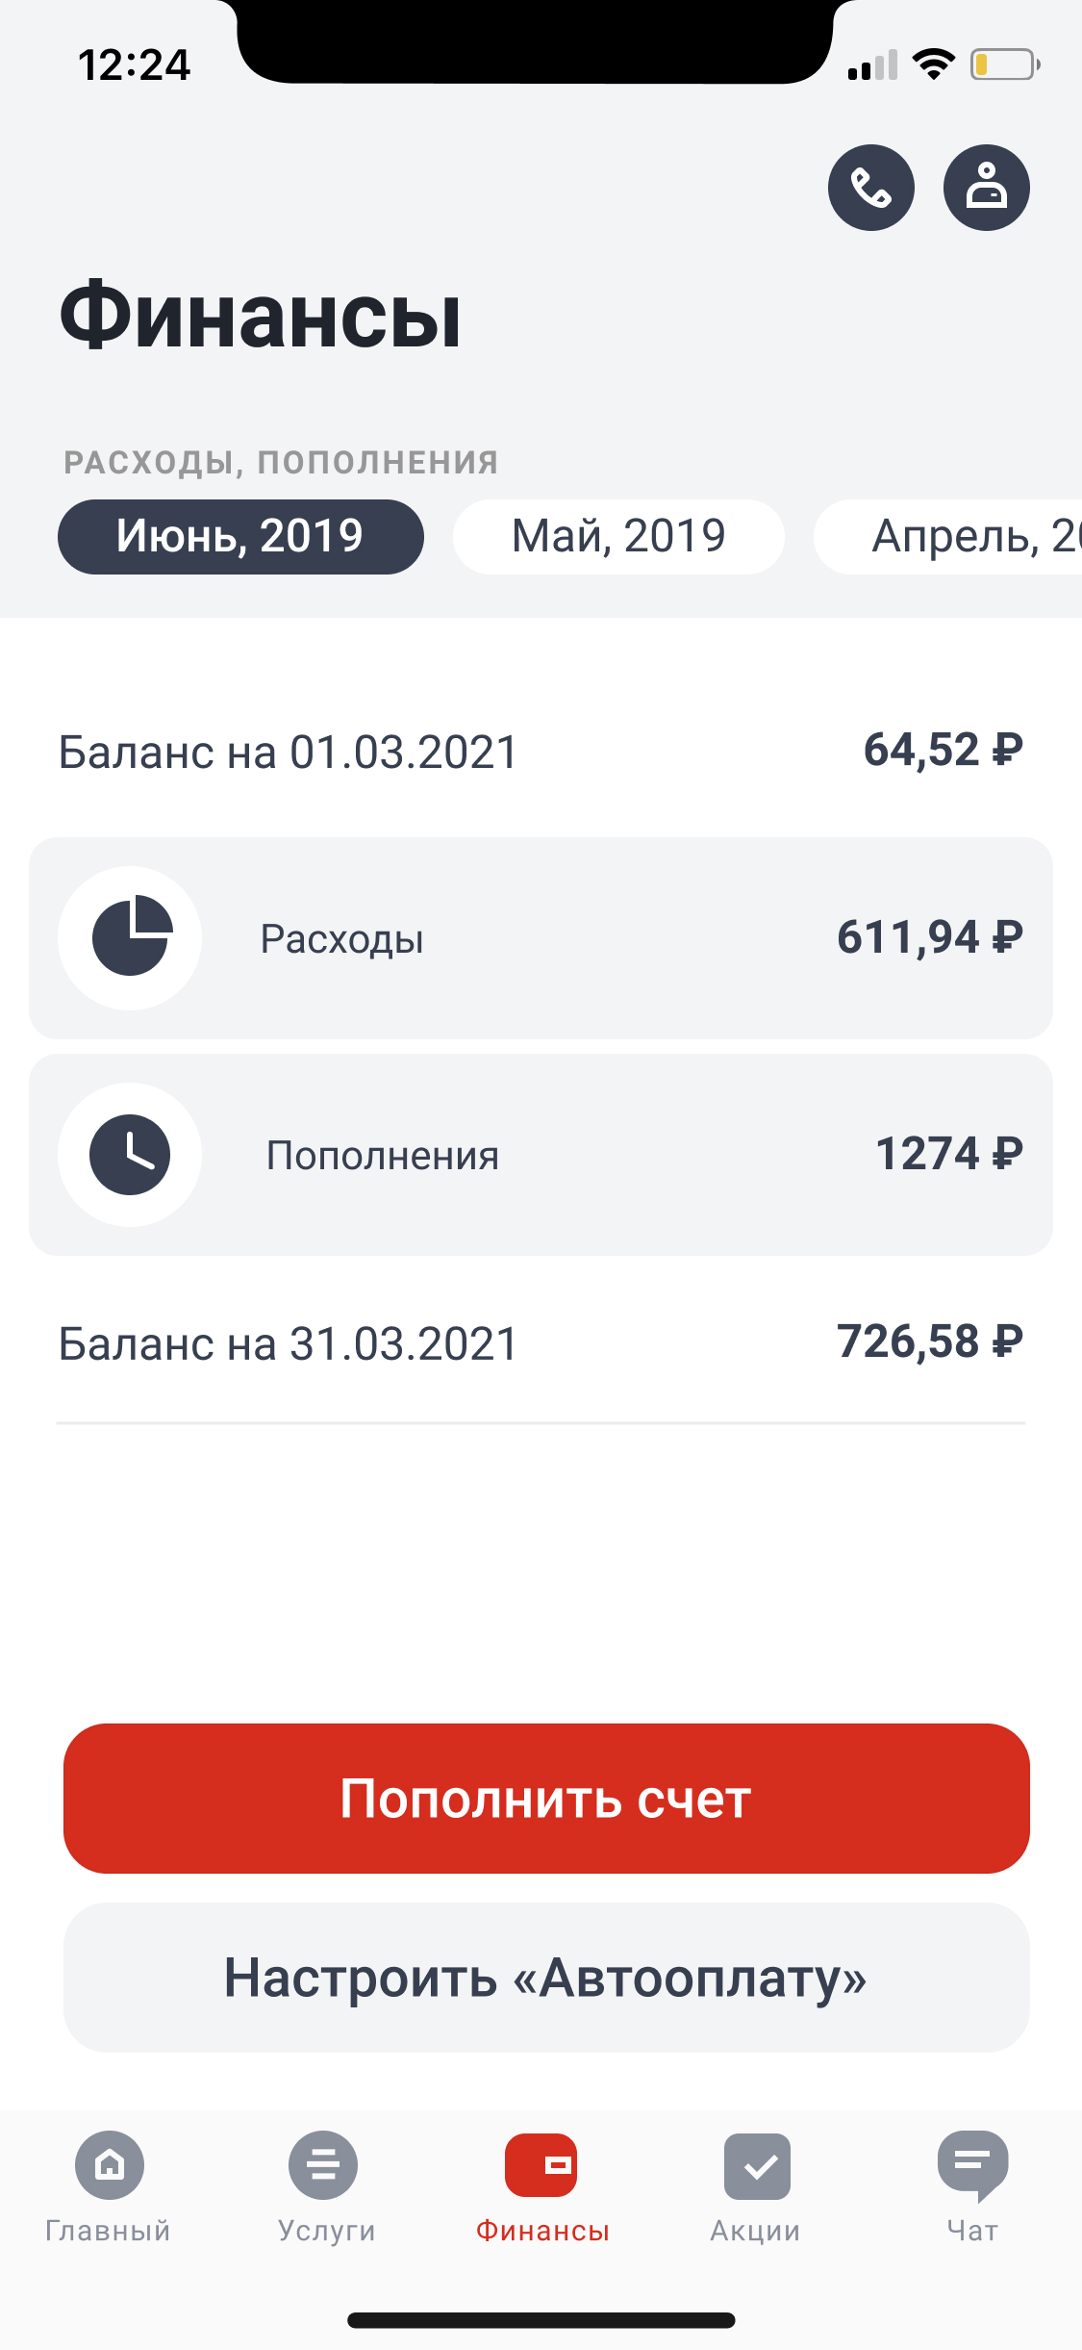Tap the Финансы wallet icon
This screenshot has width=1082, height=2350.
point(541,2165)
